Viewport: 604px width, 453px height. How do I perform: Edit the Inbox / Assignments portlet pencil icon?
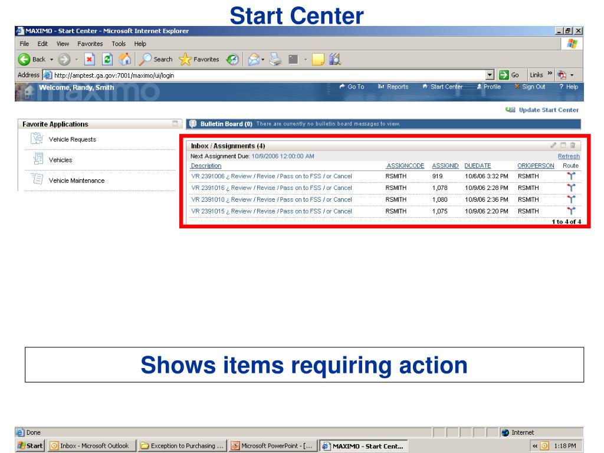[x=553, y=145]
